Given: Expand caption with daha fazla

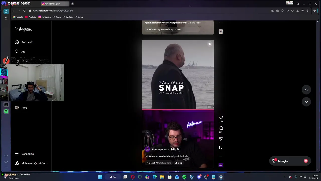Looking at the screenshot, I should point(183,156).
